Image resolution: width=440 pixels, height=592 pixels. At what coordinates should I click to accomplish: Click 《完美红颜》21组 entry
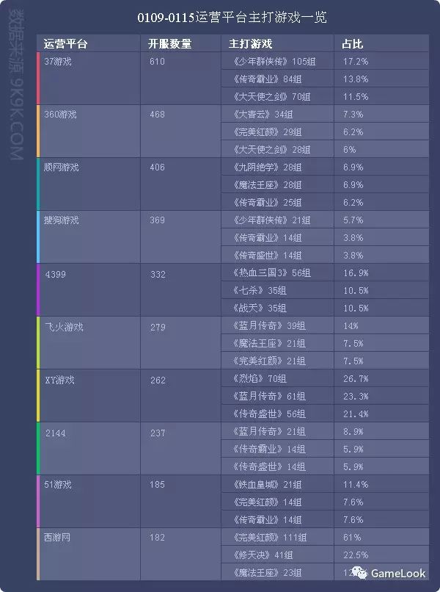[x=269, y=361]
